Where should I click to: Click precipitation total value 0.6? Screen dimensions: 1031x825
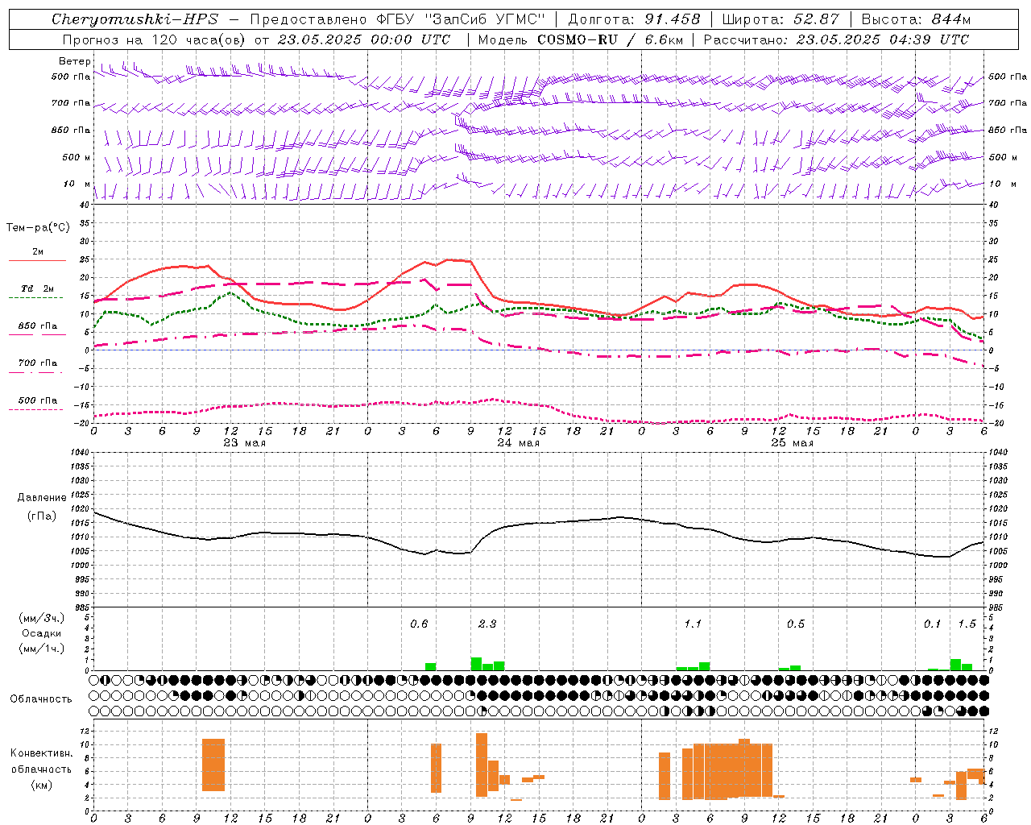[419, 624]
